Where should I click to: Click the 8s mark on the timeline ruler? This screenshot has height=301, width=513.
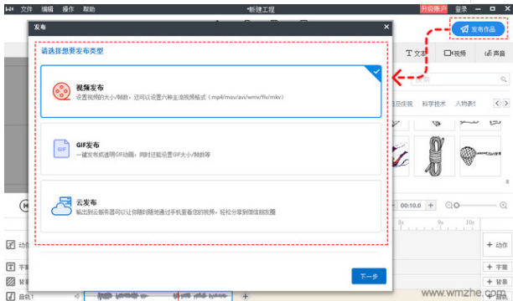tap(401, 222)
